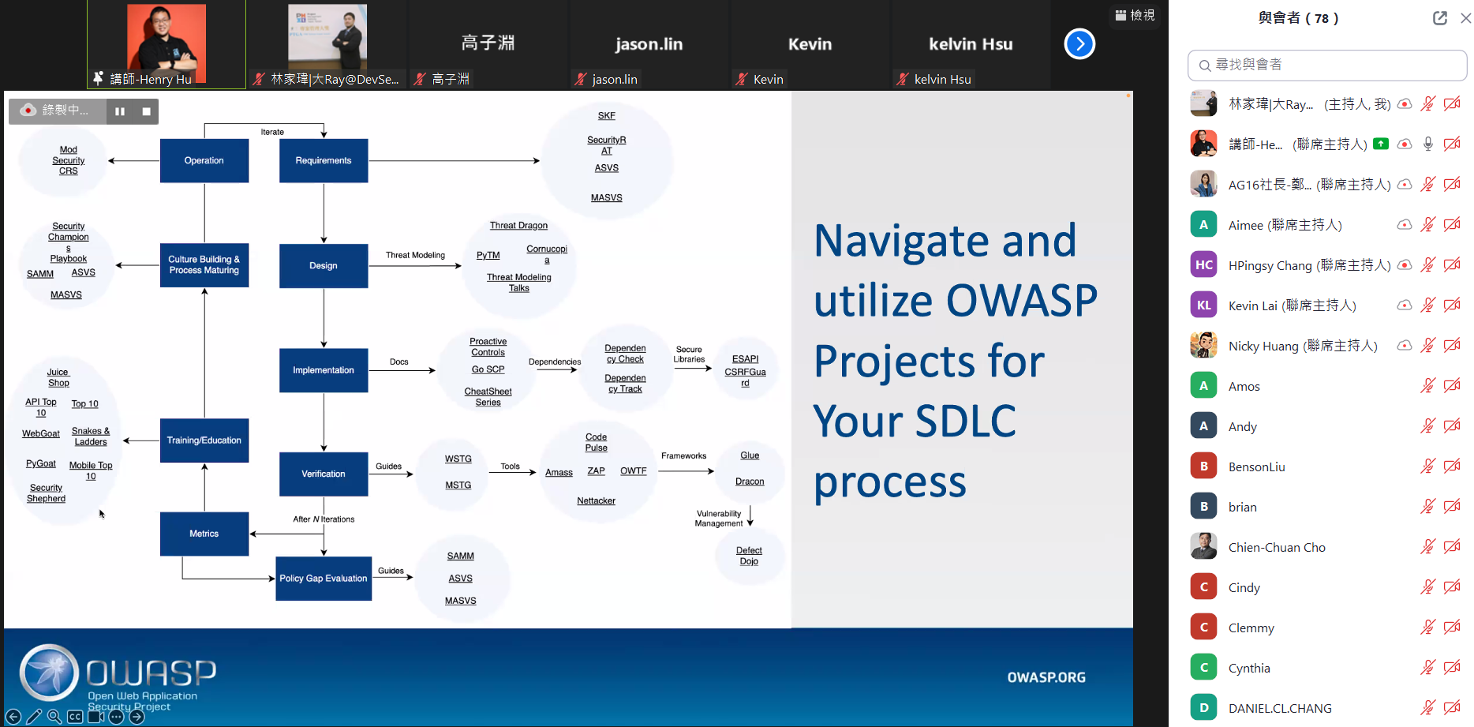Select the pen annotation tool in the slideshow
This screenshot has width=1474, height=727.
34,717
